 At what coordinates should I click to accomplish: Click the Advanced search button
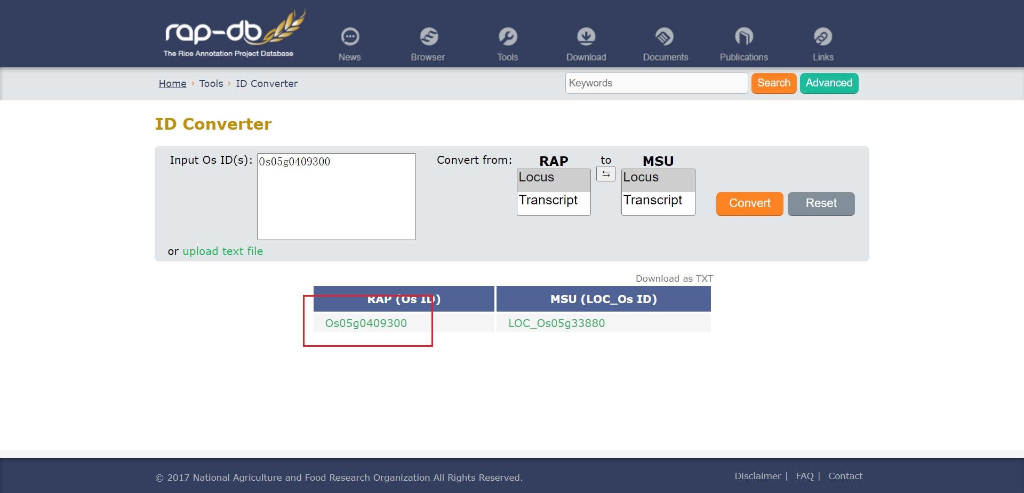coord(829,83)
